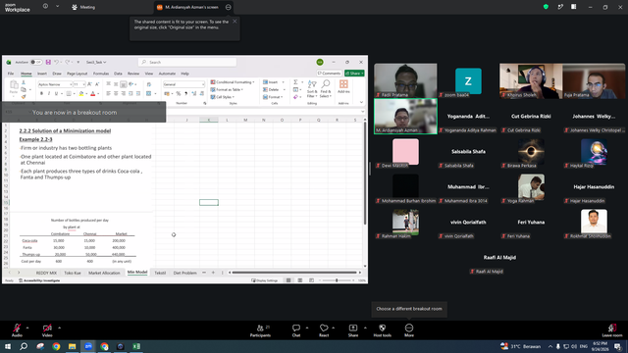Click the green Share button in Excel
The height and width of the screenshot is (353, 628).
click(354, 74)
